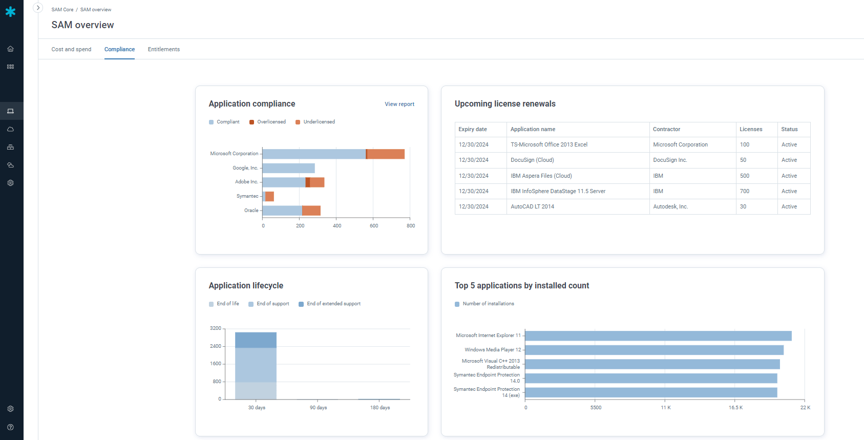Click the SAM Core breadcrumb
The image size is (864, 440).
[x=62, y=10]
